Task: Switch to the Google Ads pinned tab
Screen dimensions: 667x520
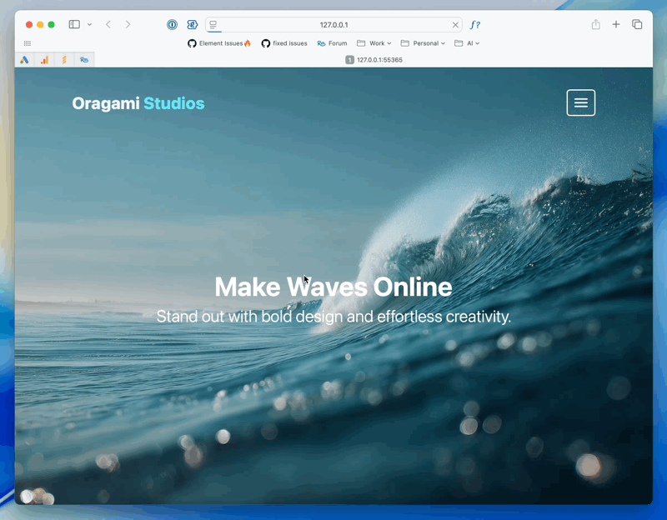Action: point(25,60)
